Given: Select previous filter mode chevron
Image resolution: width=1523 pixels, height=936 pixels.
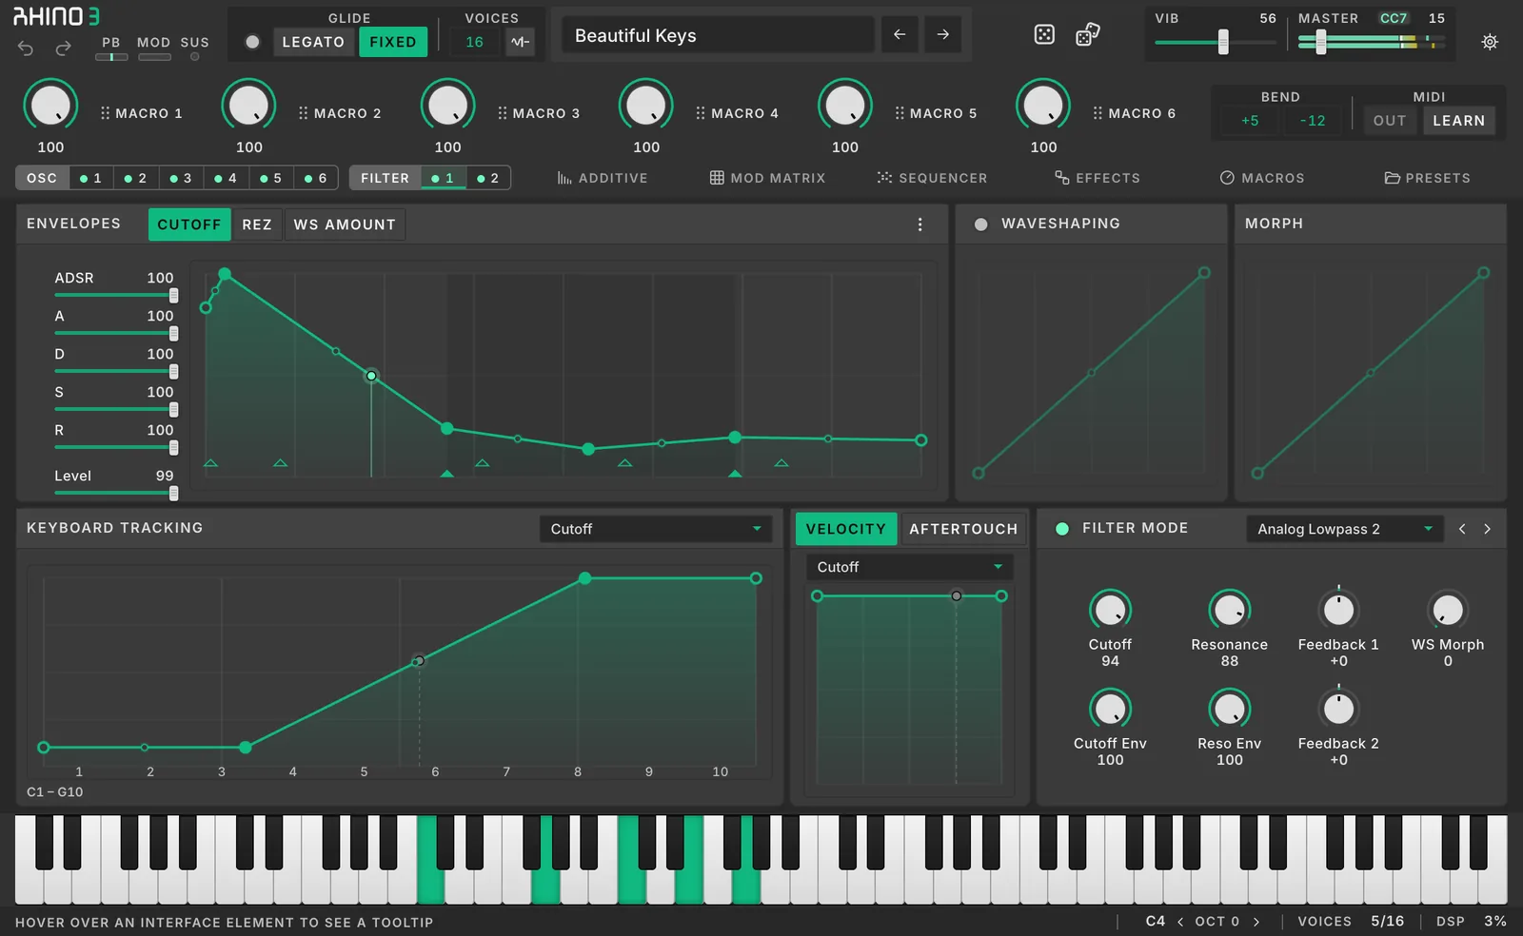Looking at the screenshot, I should [x=1462, y=529].
